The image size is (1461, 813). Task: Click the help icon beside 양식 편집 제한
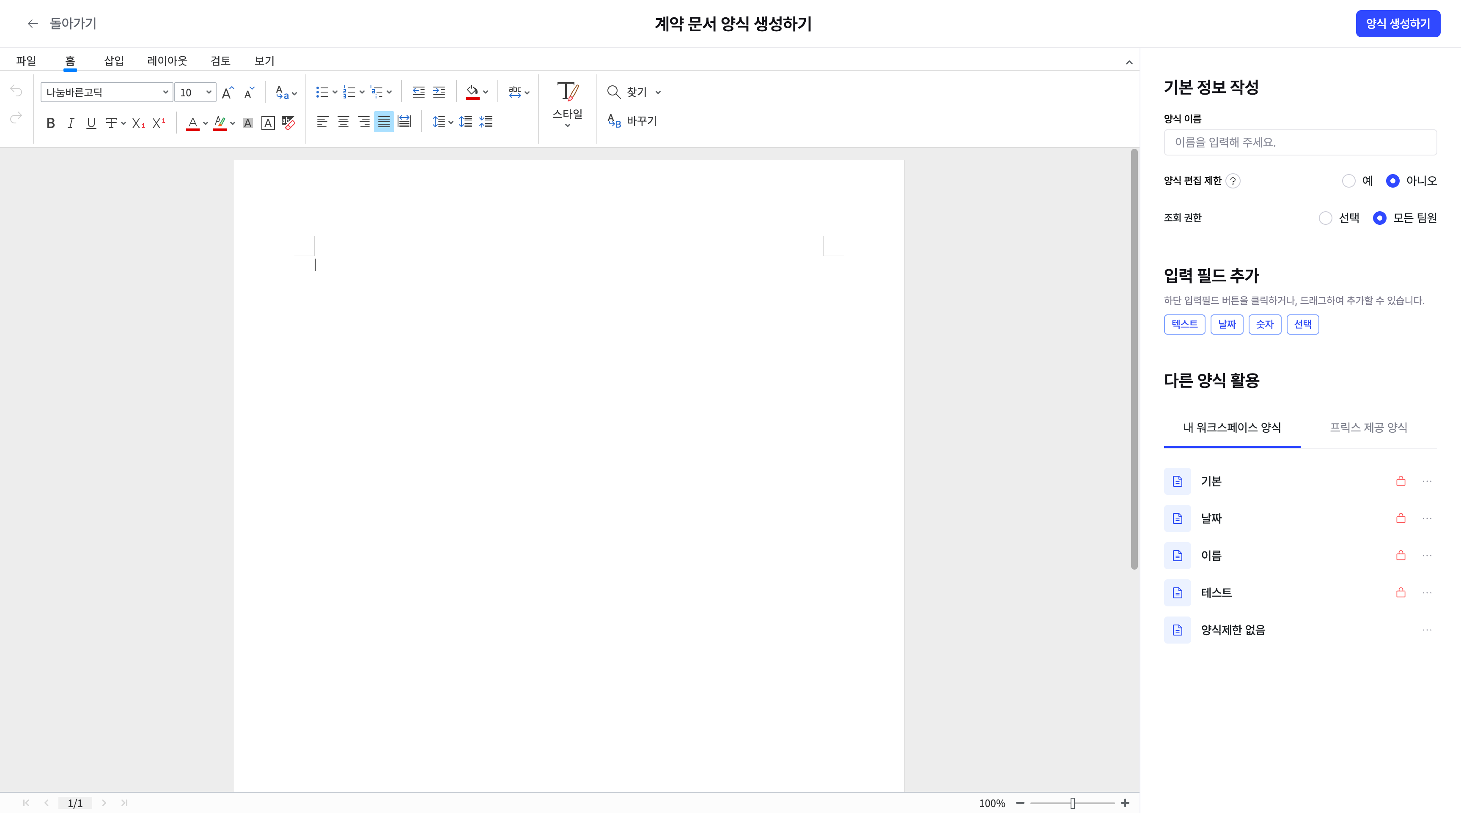(1233, 181)
